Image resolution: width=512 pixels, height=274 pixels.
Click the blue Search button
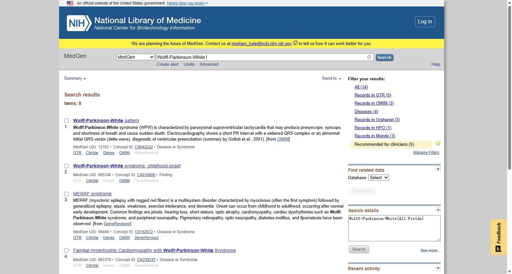tap(384, 57)
